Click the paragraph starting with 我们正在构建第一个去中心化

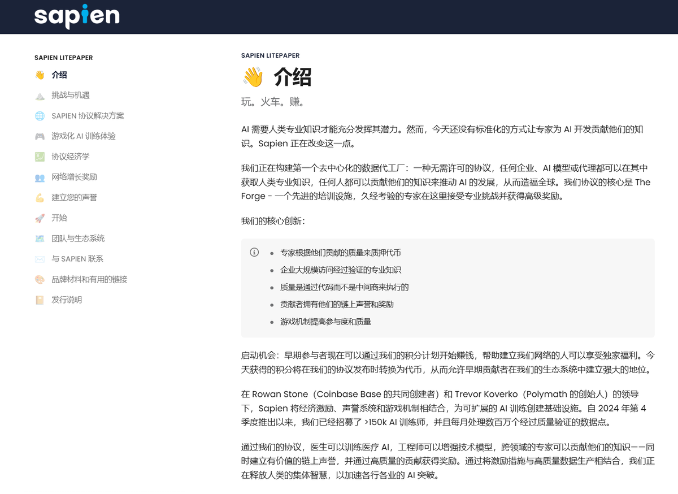pos(446,183)
